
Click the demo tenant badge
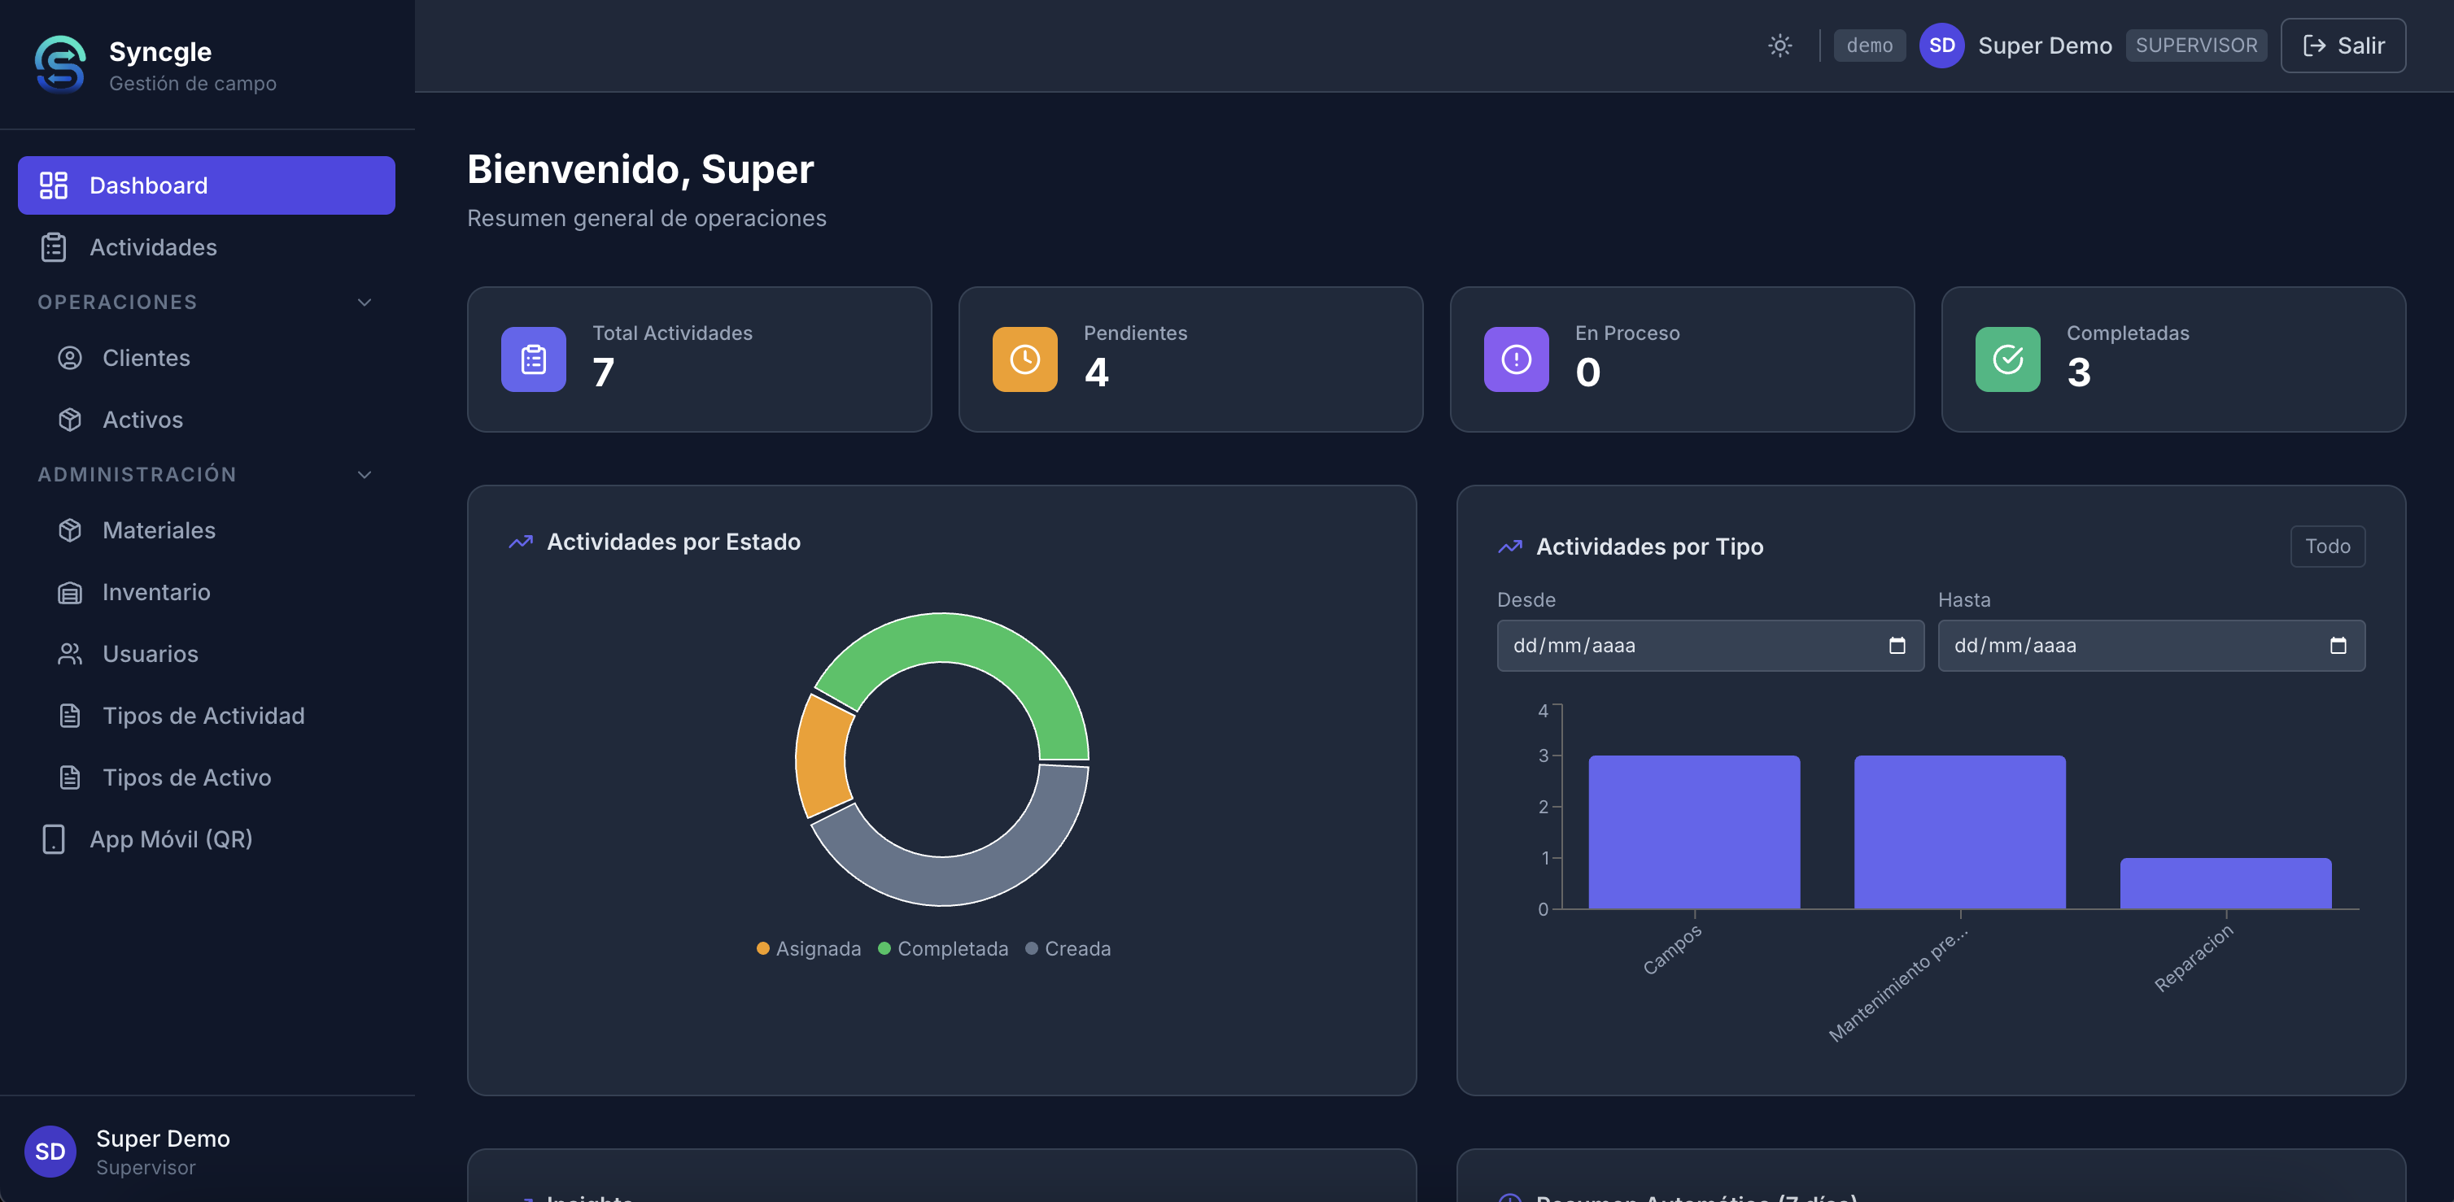pyautogui.click(x=1869, y=46)
